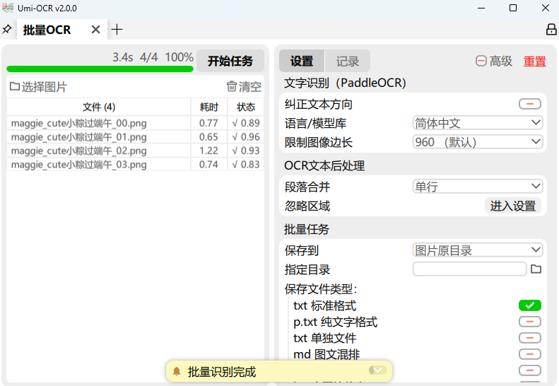Image resolution: width=559 pixels, height=386 pixels.
Task: Select file 小粽过端午_03.png row
Action: coord(135,165)
